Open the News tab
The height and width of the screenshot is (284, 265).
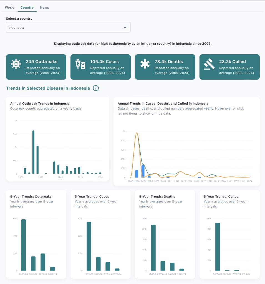coord(44,7)
